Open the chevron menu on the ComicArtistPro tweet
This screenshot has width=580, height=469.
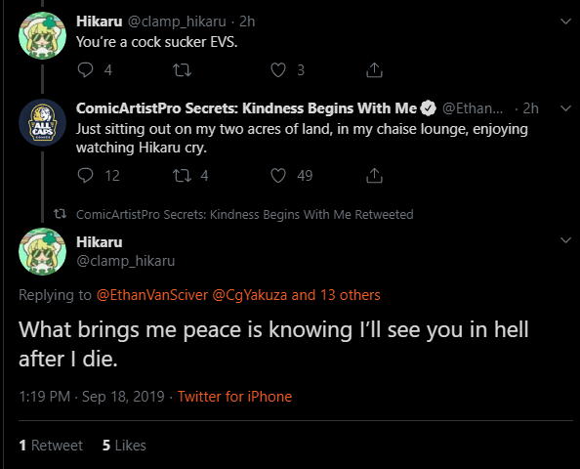point(565,108)
